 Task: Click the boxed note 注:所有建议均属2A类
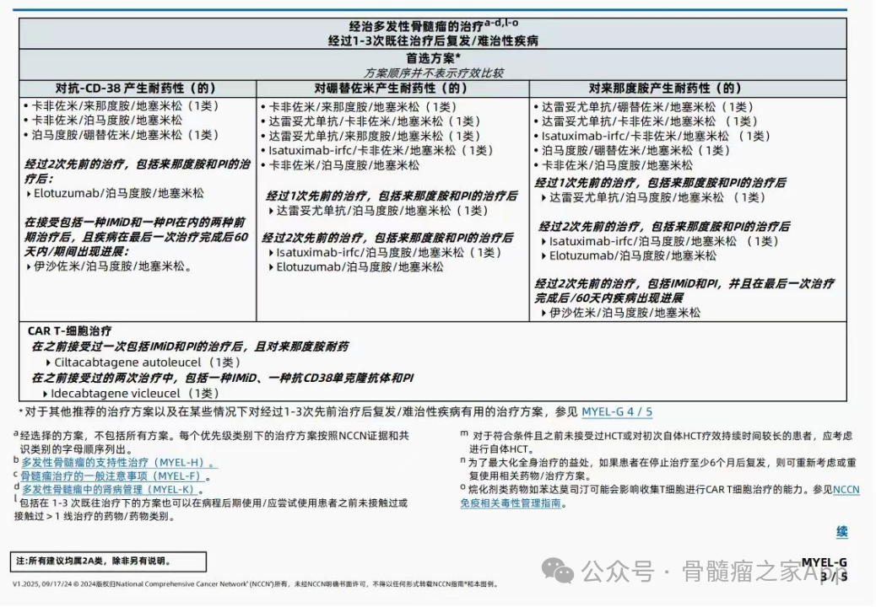point(108,561)
